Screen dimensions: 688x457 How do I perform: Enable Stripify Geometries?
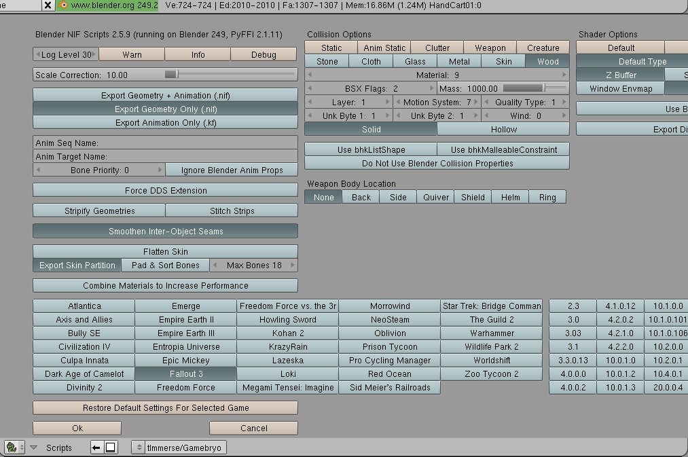(99, 211)
